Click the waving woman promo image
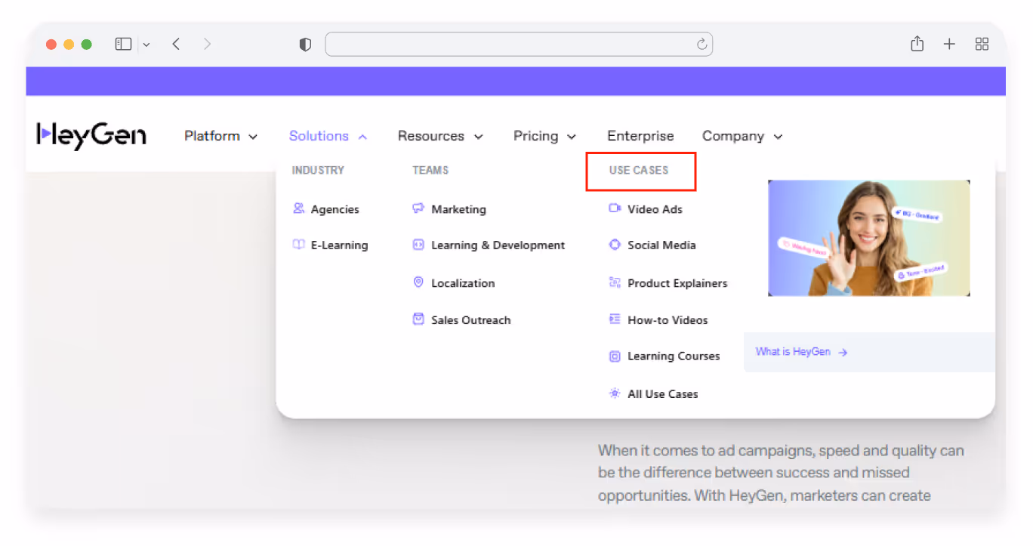This screenshot has height=546, width=1033. point(868,238)
